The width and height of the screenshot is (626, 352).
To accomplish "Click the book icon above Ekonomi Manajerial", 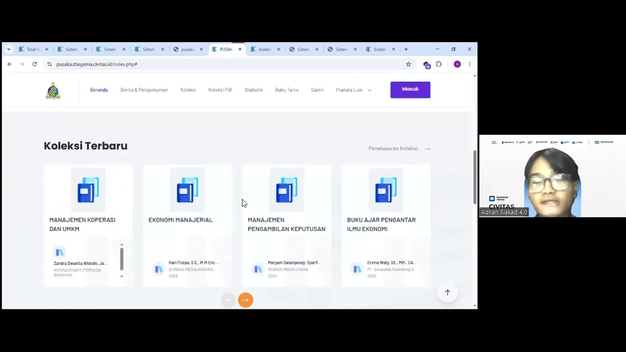I will (x=187, y=190).
